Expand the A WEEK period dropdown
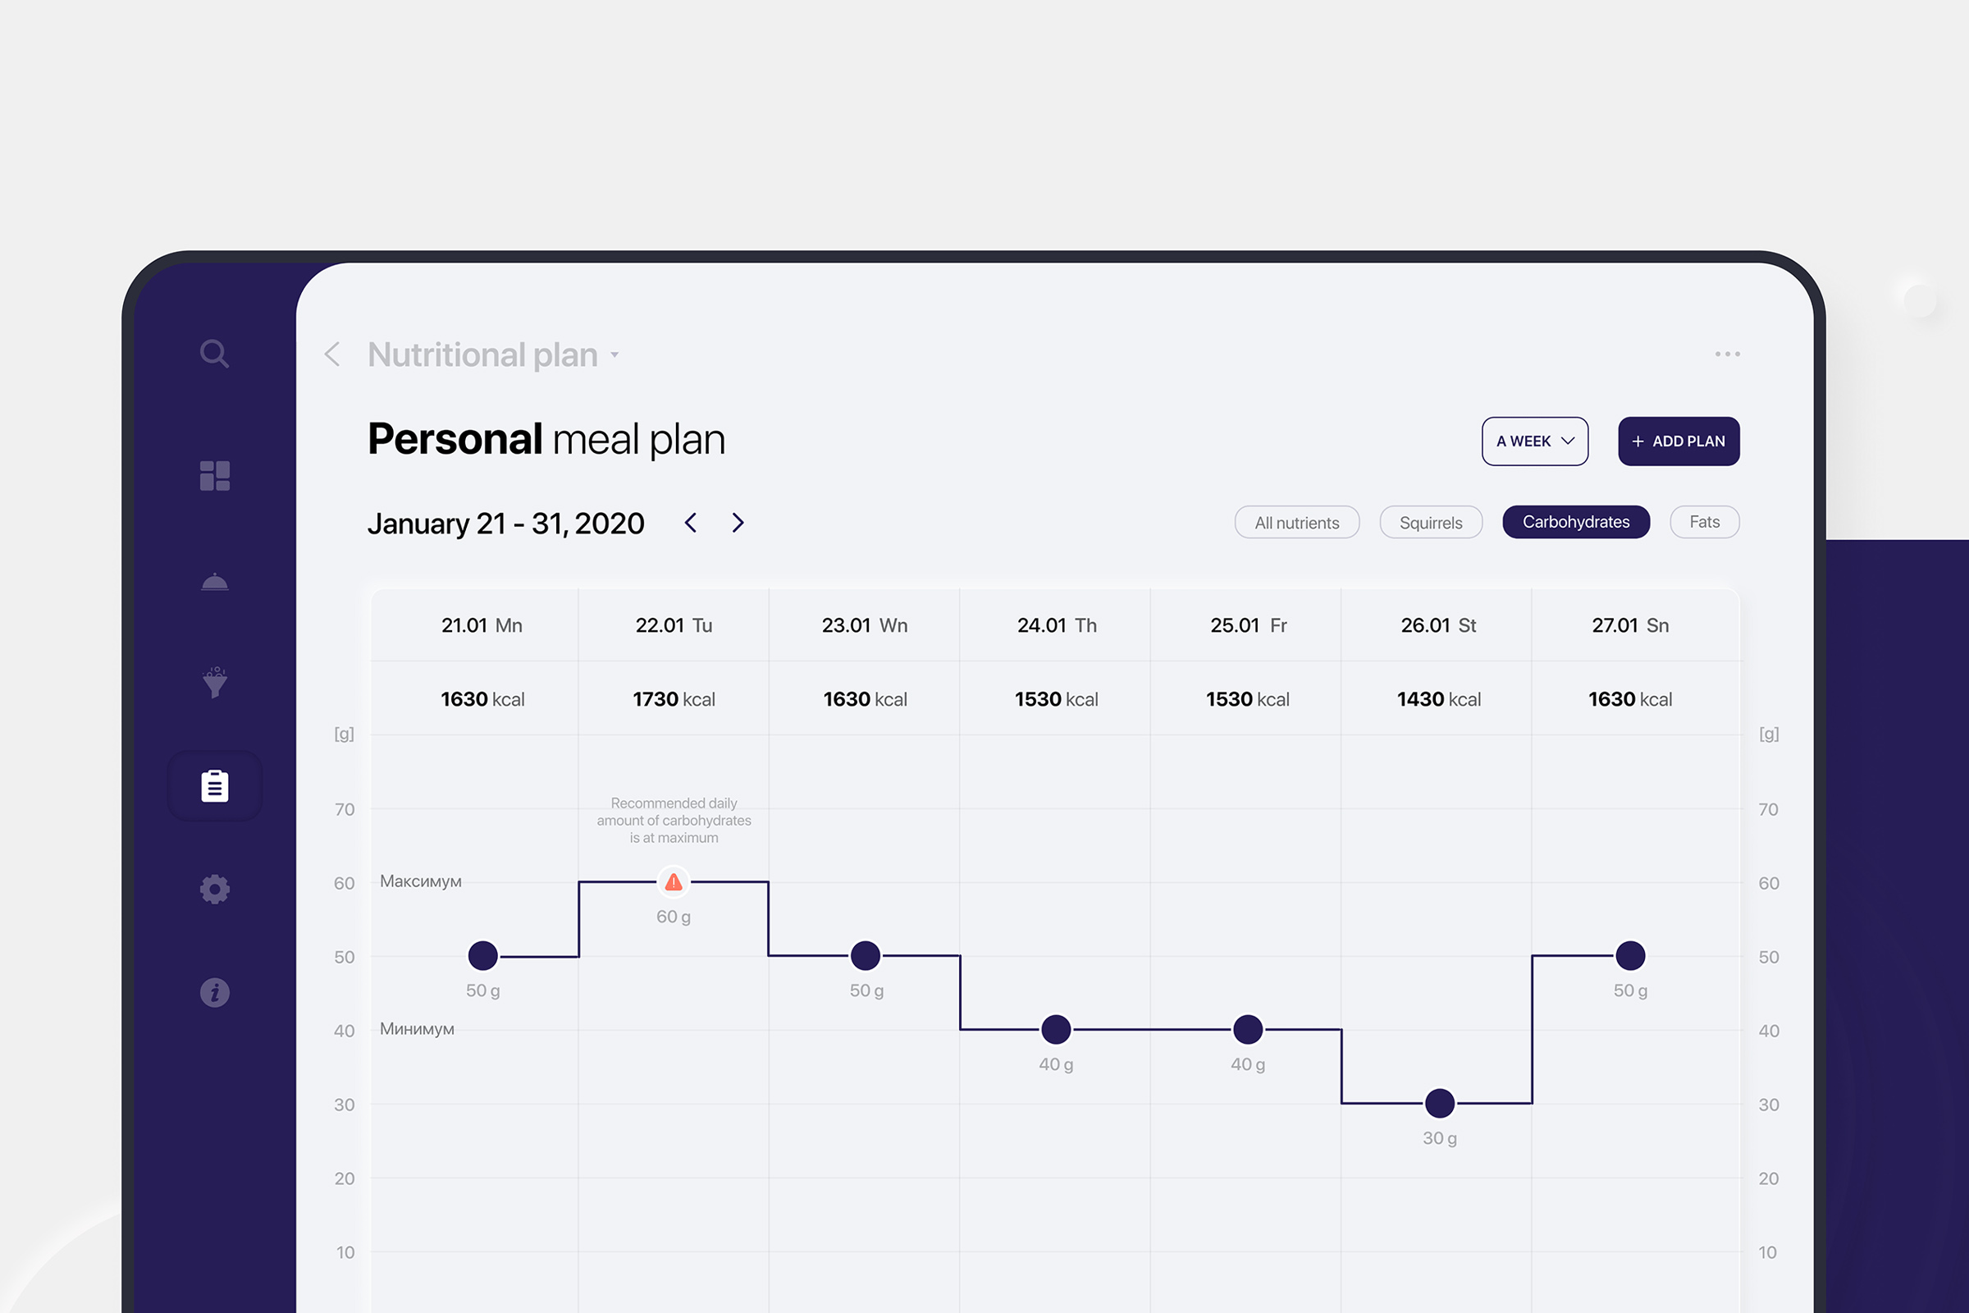Viewport: 1969px width, 1313px height. point(1534,441)
